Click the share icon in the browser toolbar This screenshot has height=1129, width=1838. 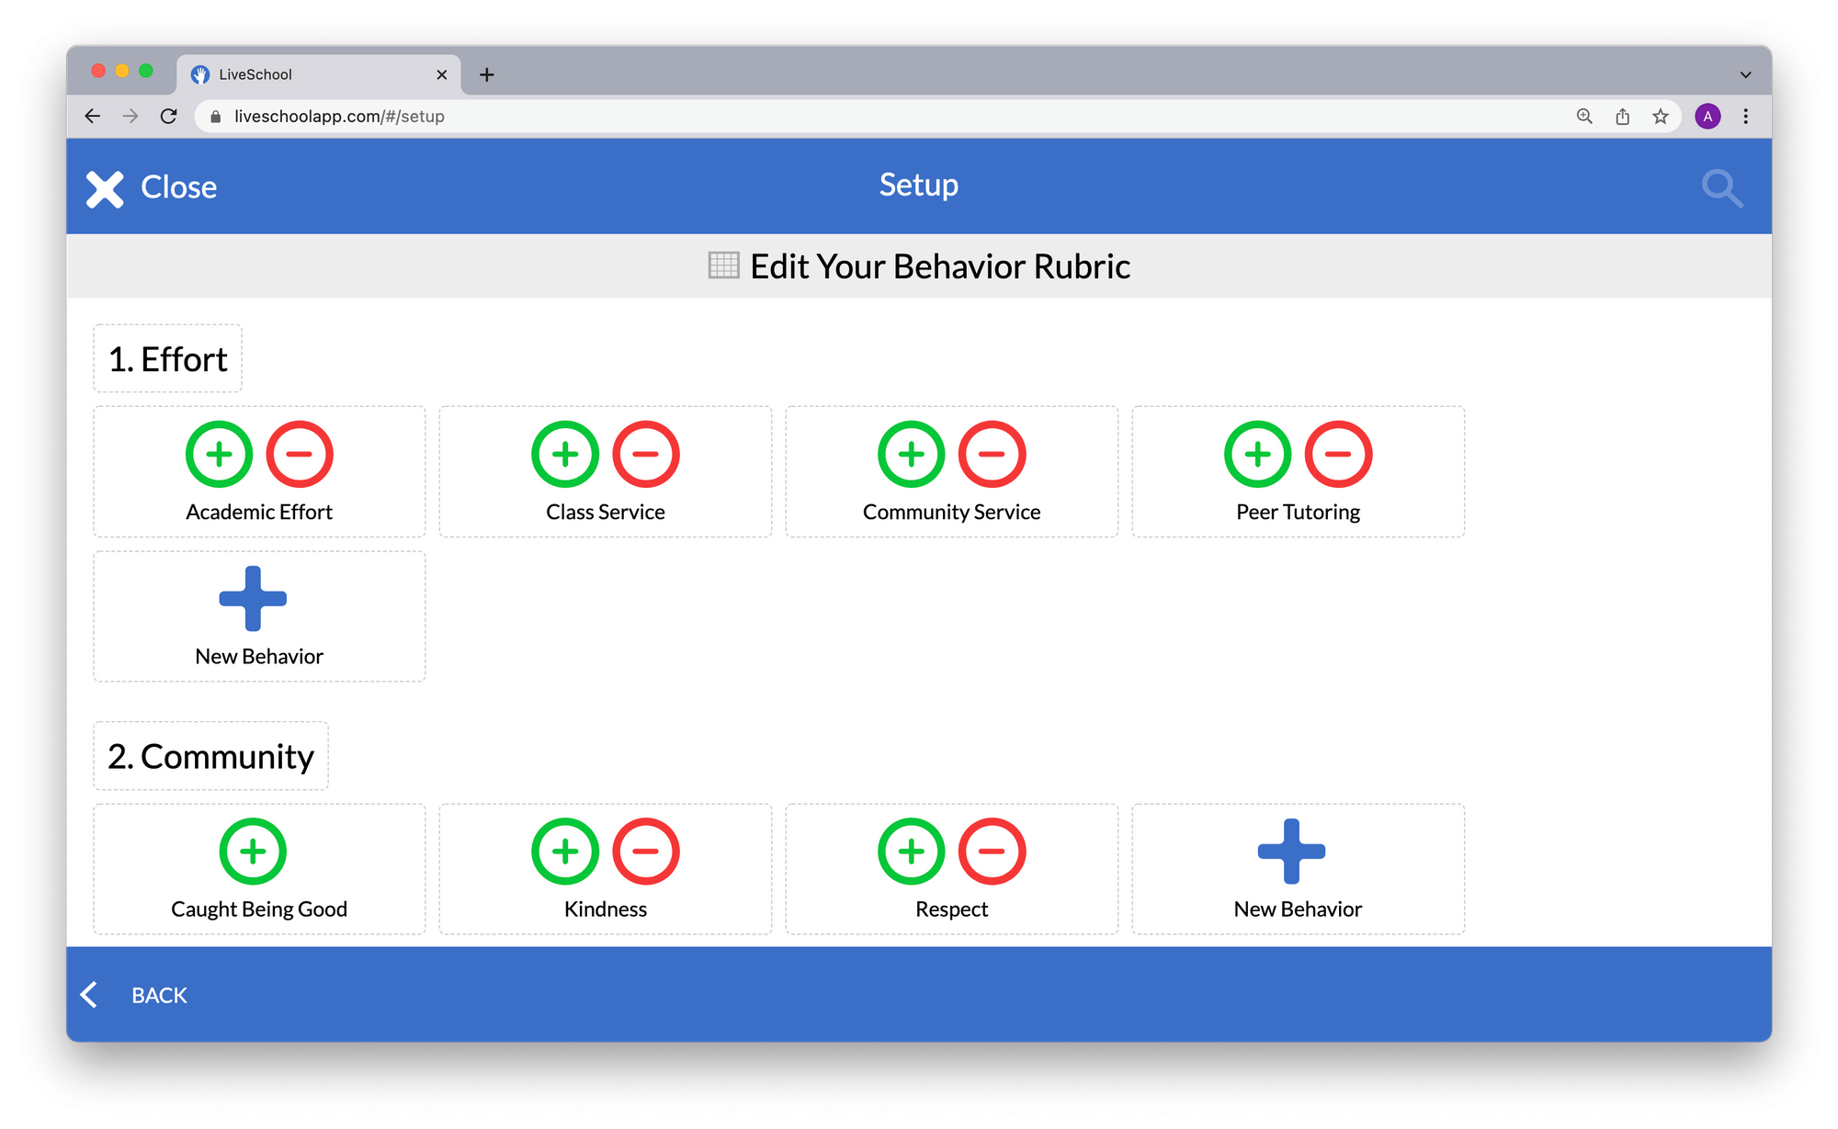coord(1622,116)
